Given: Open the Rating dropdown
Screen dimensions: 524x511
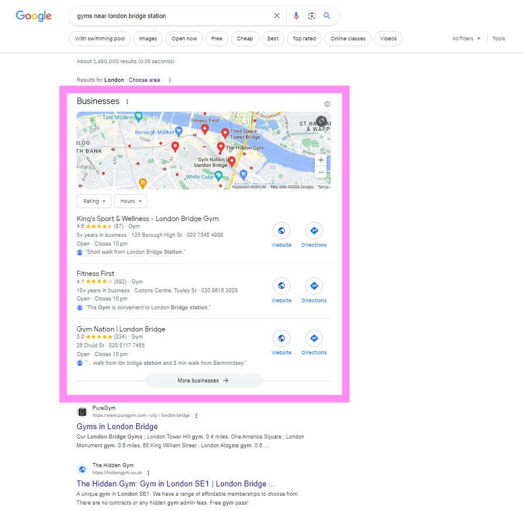Looking at the screenshot, I should click(93, 201).
